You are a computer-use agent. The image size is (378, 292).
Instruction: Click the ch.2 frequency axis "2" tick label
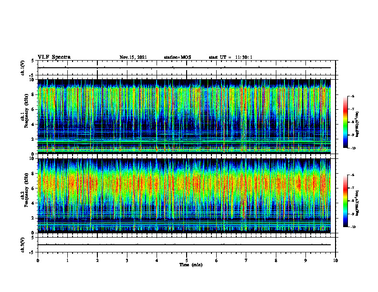coord(33,218)
